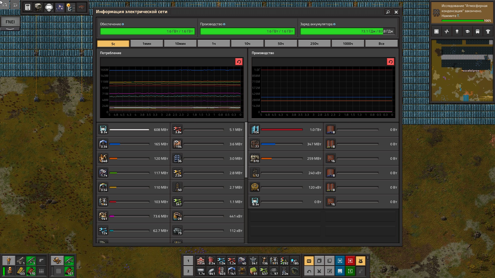Select the 50ч time range tab
Screen dimensions: 495x278
281,44
